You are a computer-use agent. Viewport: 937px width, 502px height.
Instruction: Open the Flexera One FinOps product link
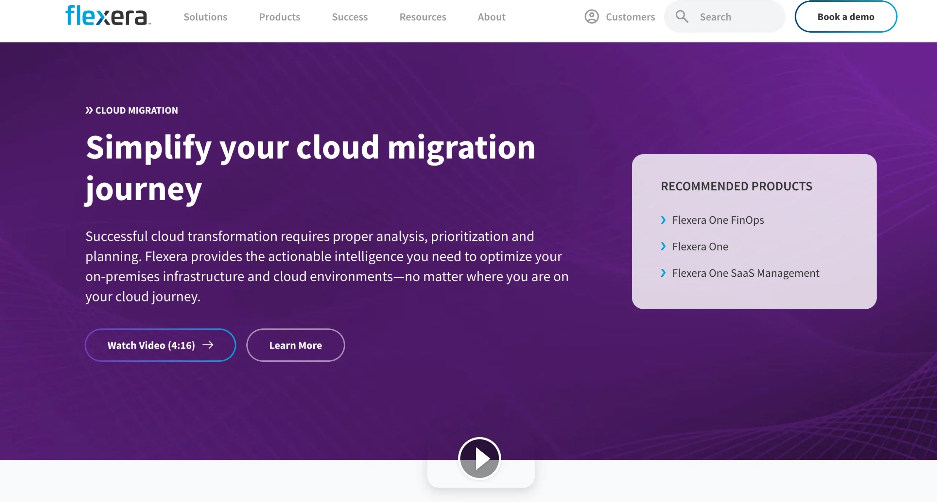pos(717,220)
